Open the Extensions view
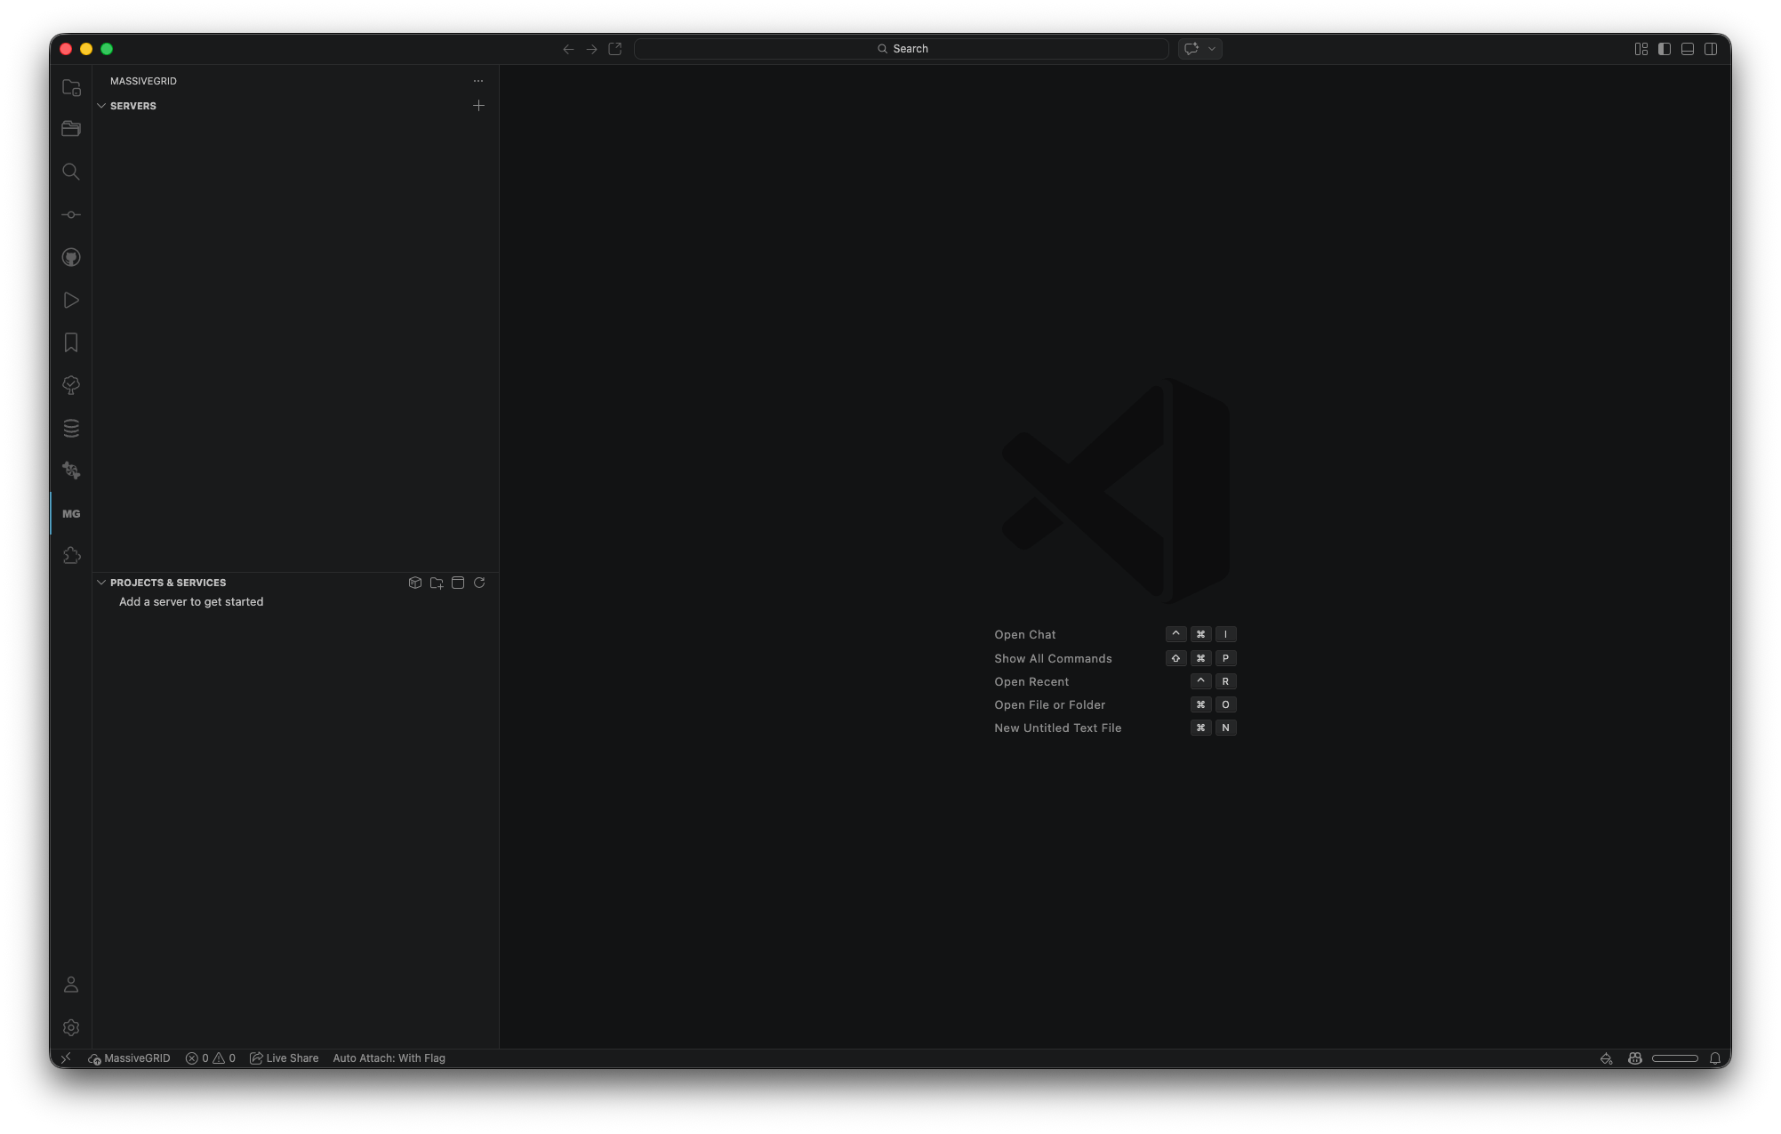Image resolution: width=1781 pixels, height=1134 pixels. (71, 556)
